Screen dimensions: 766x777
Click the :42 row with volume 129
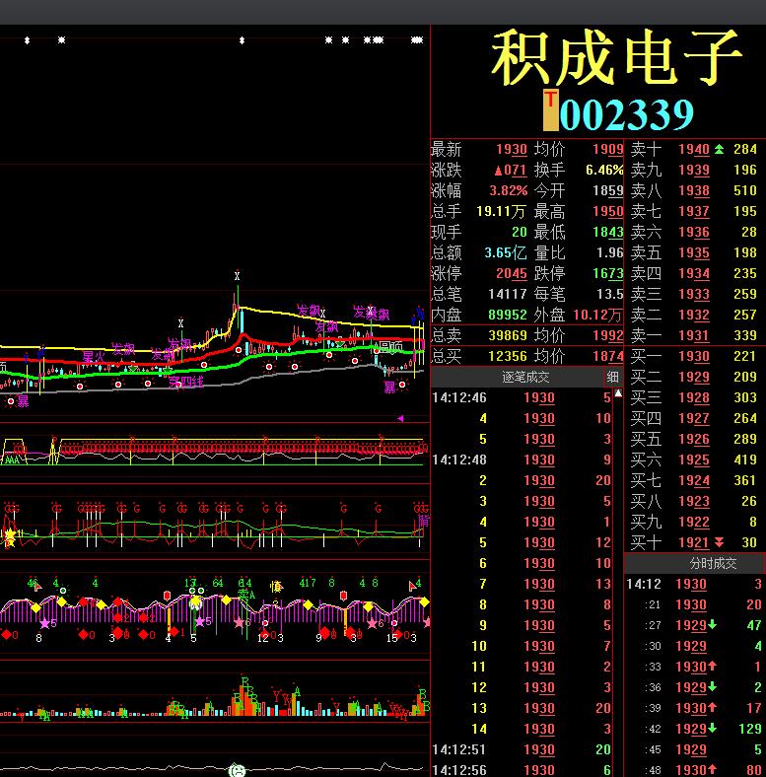[x=694, y=729]
